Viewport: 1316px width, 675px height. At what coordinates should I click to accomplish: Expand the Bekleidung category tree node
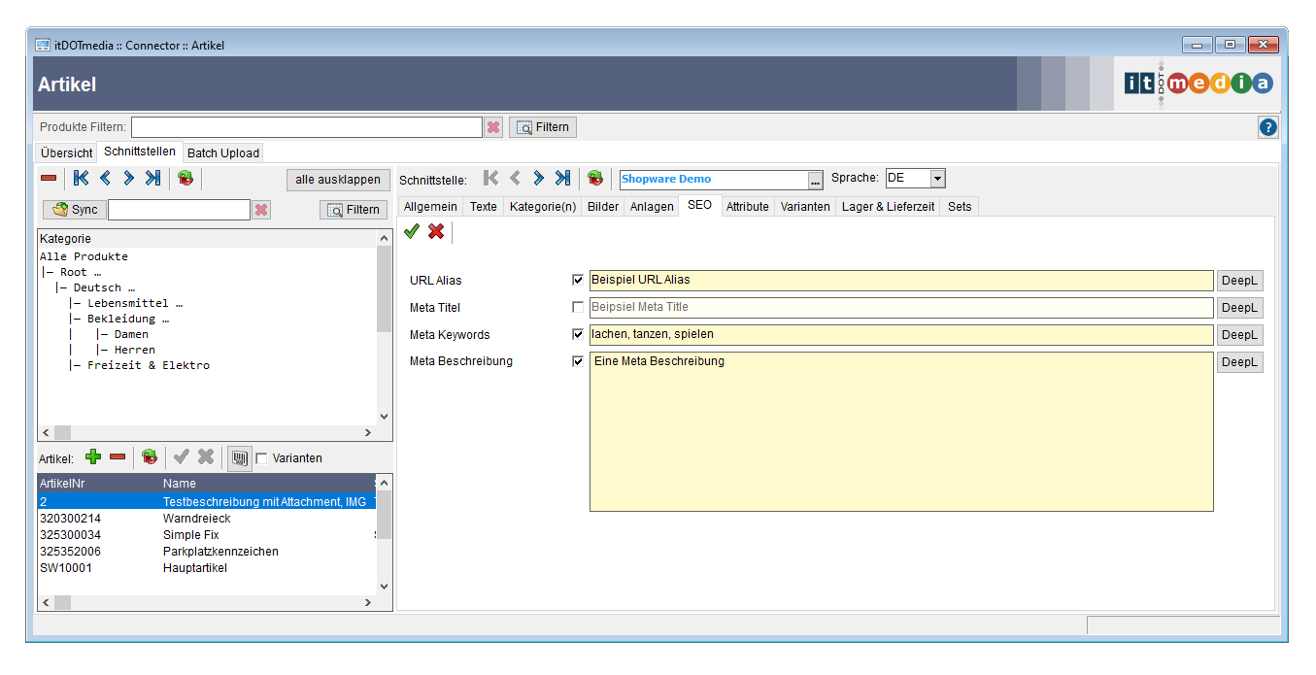click(127, 319)
